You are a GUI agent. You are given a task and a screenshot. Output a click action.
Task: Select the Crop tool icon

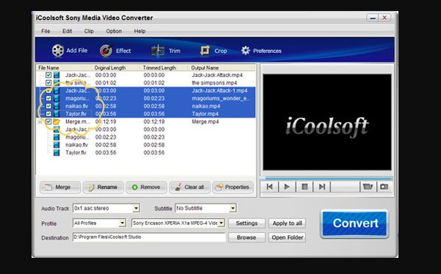205,51
